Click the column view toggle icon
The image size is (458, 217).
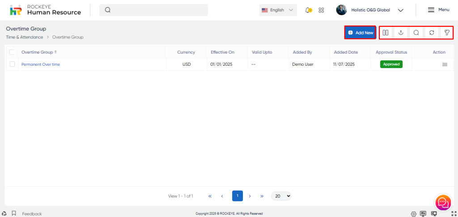pyautogui.click(x=386, y=33)
